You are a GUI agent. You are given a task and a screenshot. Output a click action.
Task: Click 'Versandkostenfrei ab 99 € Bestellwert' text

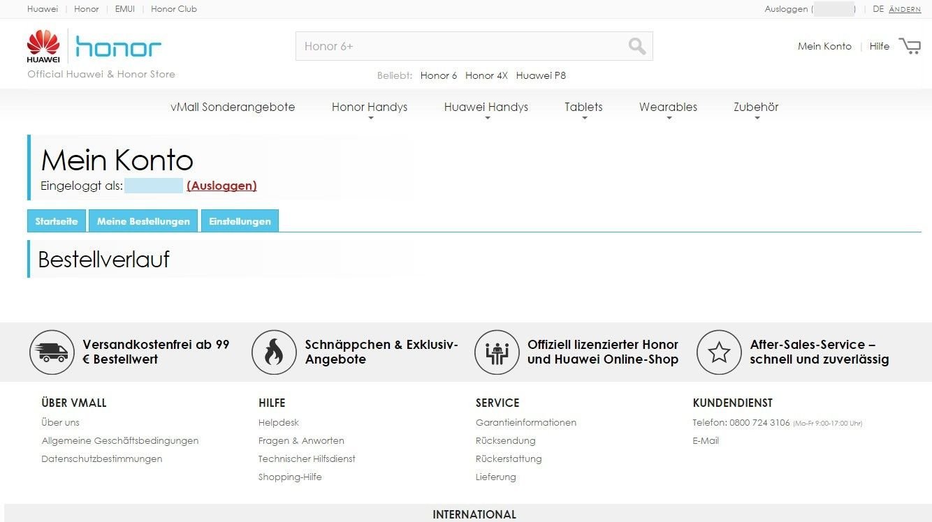[x=156, y=352]
